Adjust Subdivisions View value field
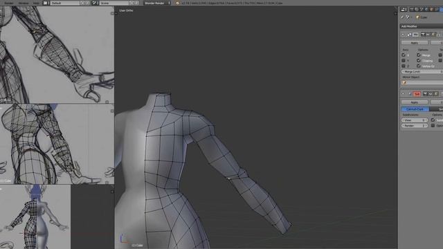443x249 pixels. click(415, 120)
